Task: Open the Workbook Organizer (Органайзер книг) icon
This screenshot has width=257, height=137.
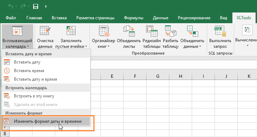Action: (x=104, y=31)
